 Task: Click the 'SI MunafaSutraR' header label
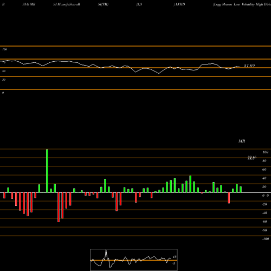pos(67,4)
